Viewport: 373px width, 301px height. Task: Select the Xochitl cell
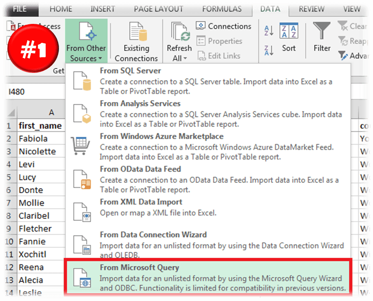pyautogui.click(x=41, y=254)
